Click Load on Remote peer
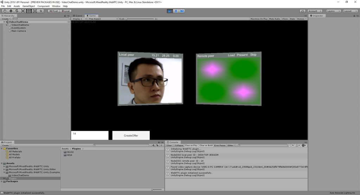 point(231,55)
